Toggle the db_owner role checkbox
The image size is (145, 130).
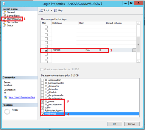[43, 102]
